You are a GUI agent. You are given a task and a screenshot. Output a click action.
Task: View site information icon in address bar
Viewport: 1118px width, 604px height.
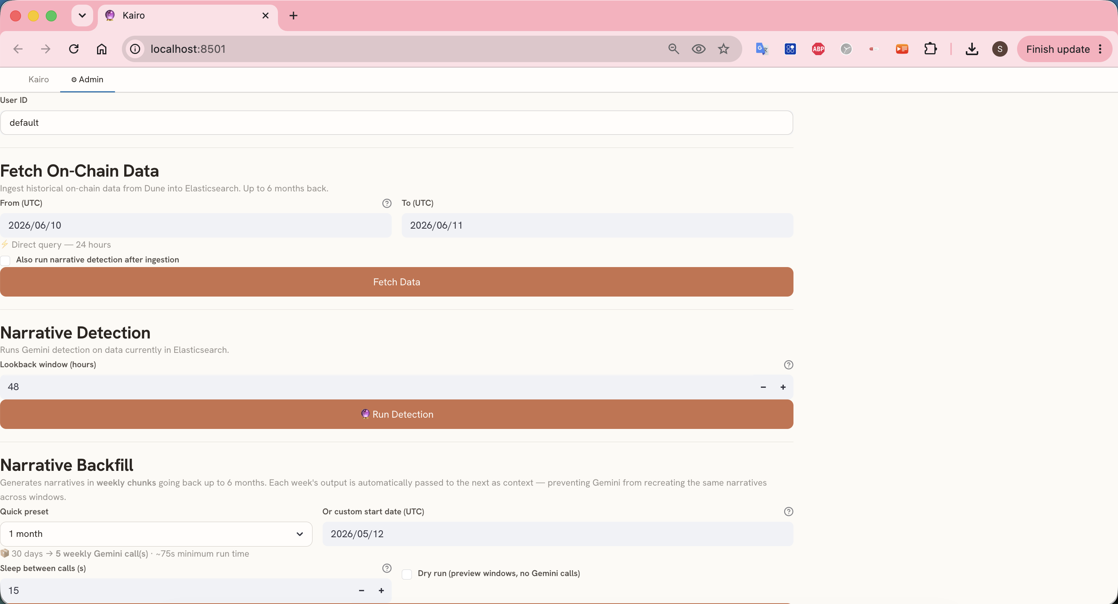(x=135, y=49)
